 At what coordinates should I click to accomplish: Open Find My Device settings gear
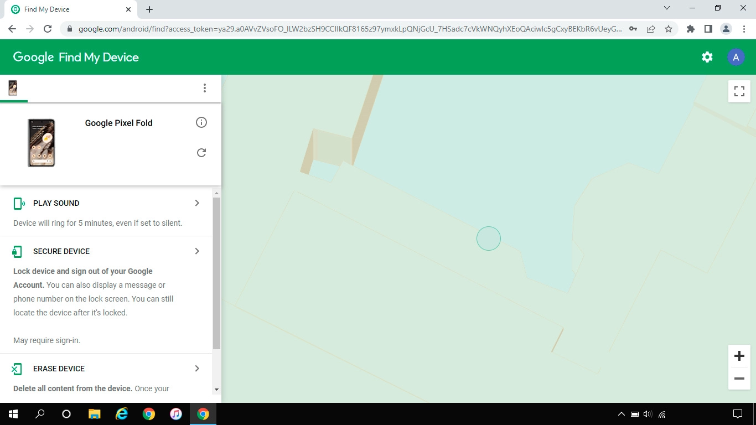tap(707, 57)
